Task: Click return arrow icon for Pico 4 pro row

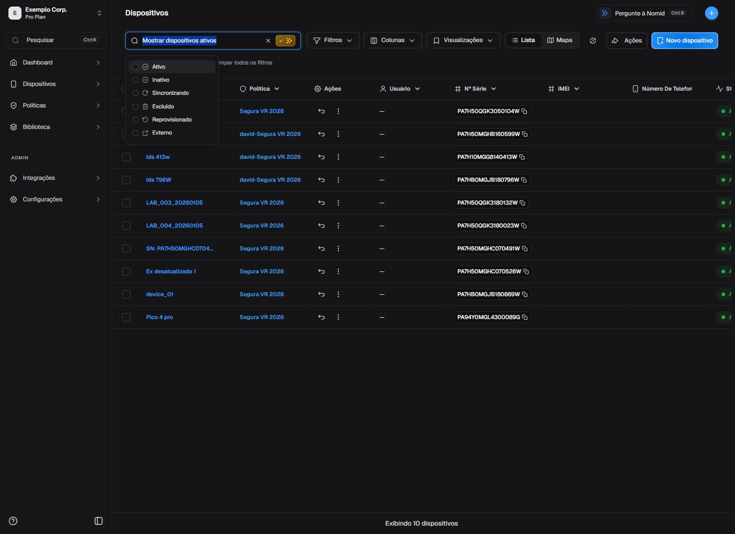Action: (321, 317)
